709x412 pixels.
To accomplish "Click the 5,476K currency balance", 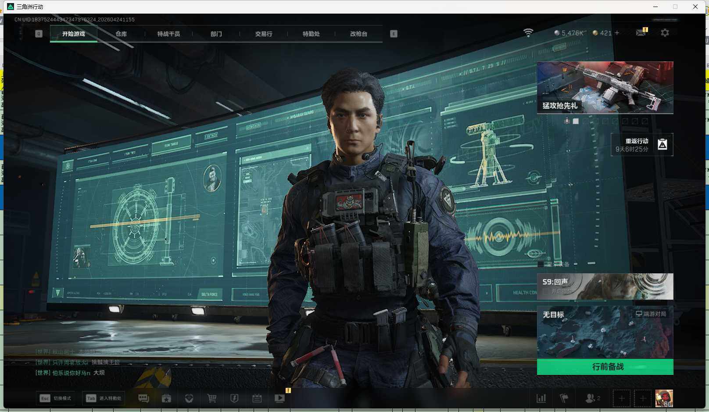I will pos(569,33).
